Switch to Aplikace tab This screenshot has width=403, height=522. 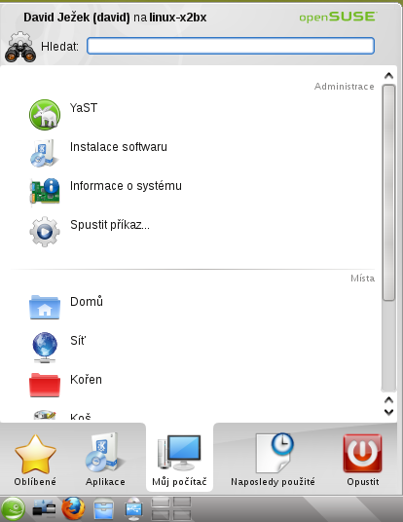(x=105, y=460)
